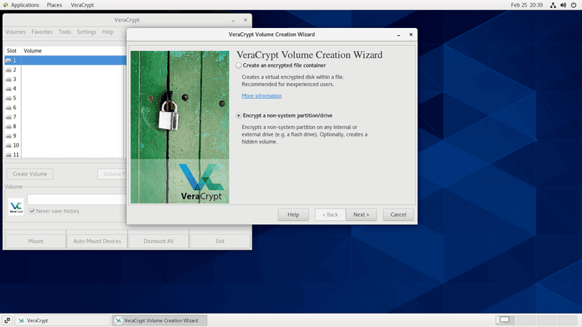Screen dimensions: 582x327
Task: Select 'Encrypt a non-system partition/drive' option
Action: click(x=239, y=115)
